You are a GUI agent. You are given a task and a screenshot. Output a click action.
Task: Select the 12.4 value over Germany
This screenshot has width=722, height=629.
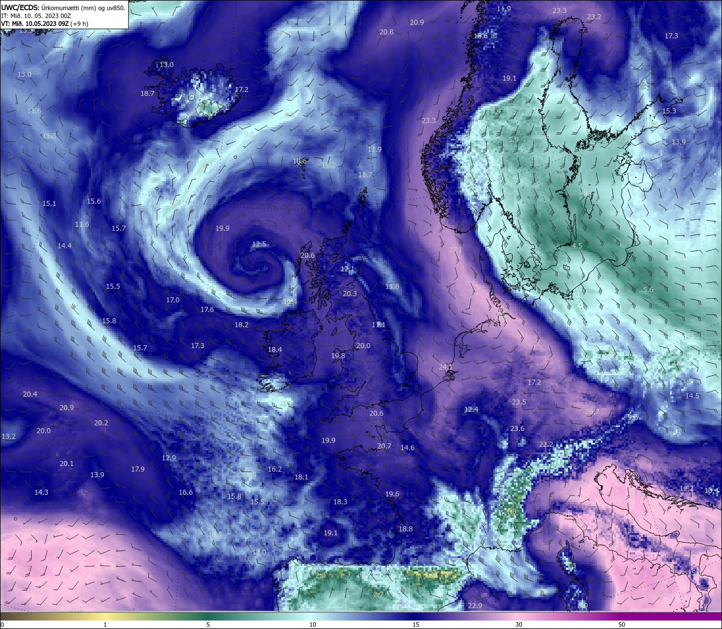pyautogui.click(x=471, y=410)
